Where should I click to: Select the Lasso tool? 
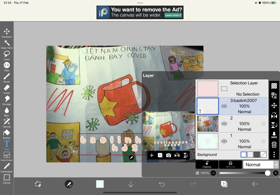tap(7, 56)
